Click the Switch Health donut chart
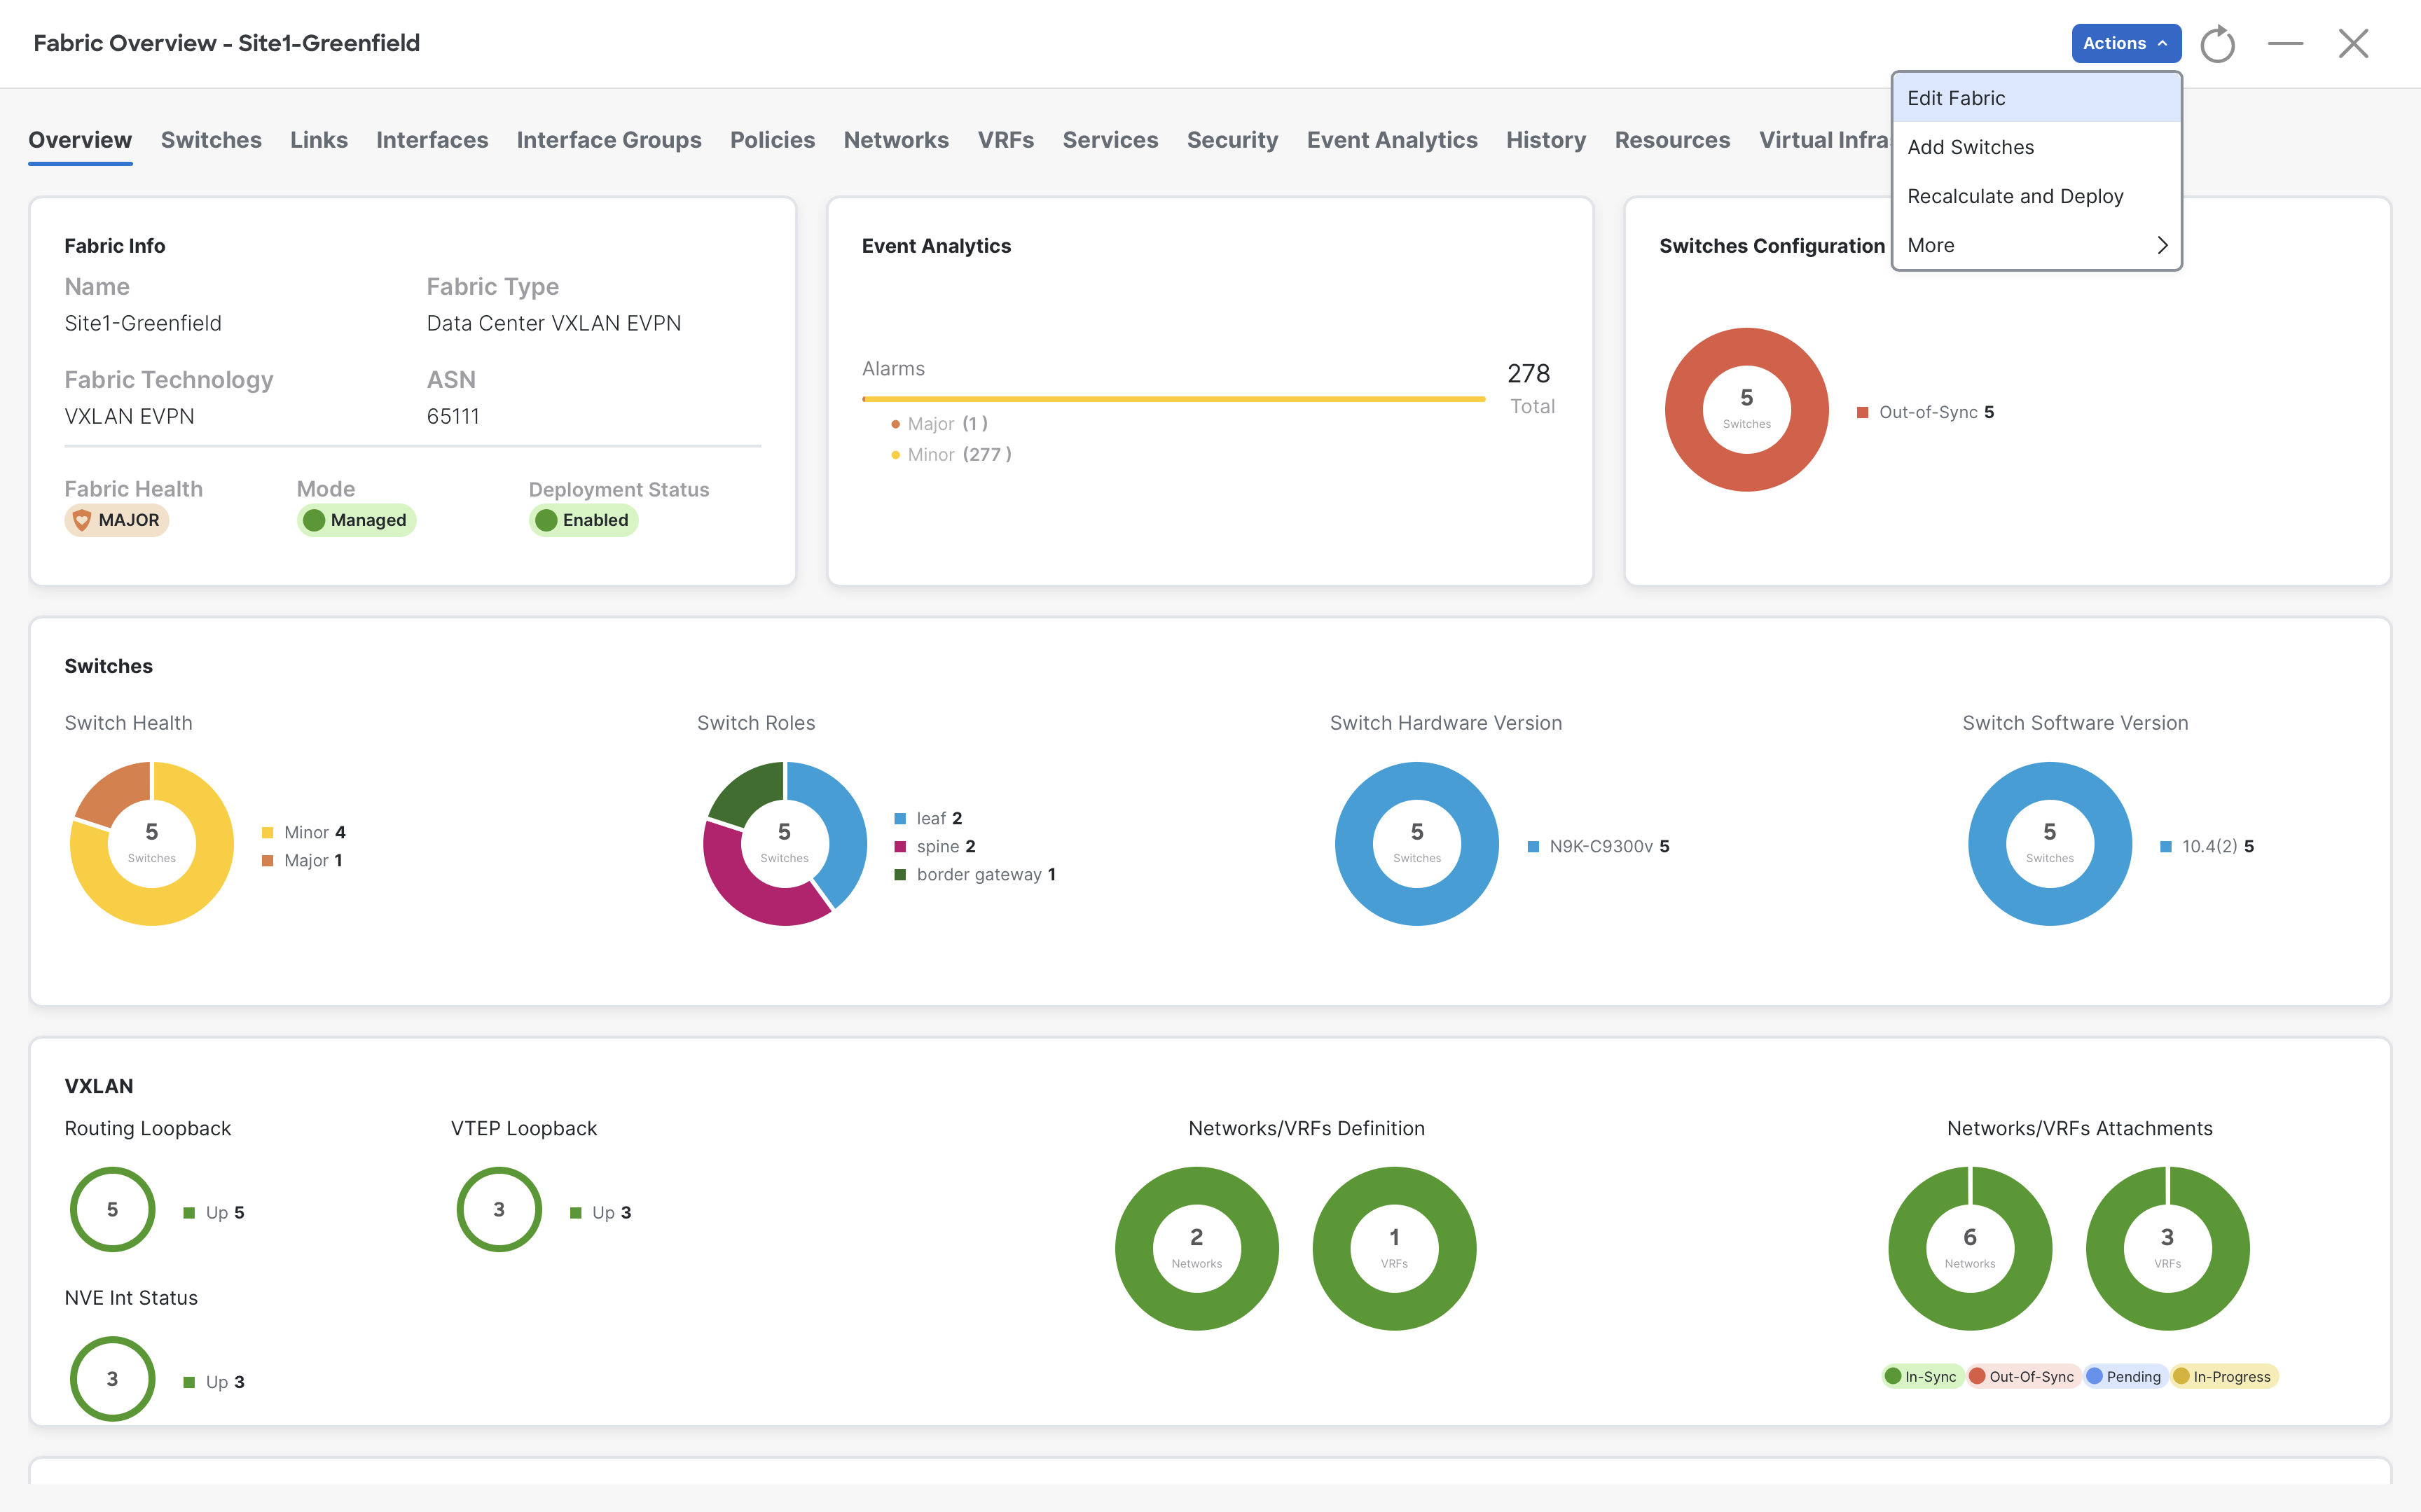 tap(152, 844)
